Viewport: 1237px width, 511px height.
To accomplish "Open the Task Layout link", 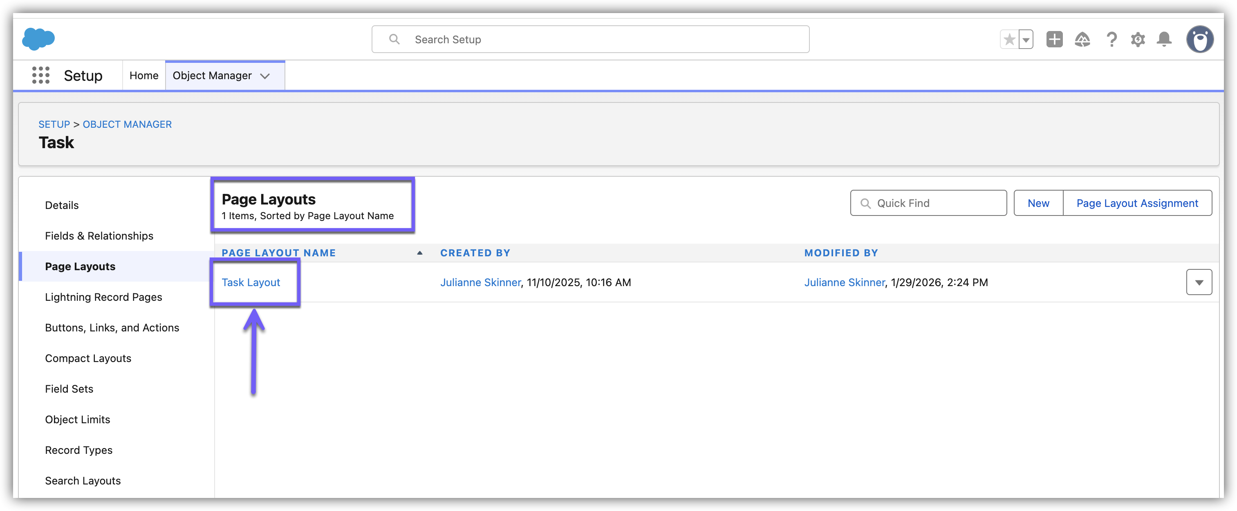I will (x=251, y=282).
